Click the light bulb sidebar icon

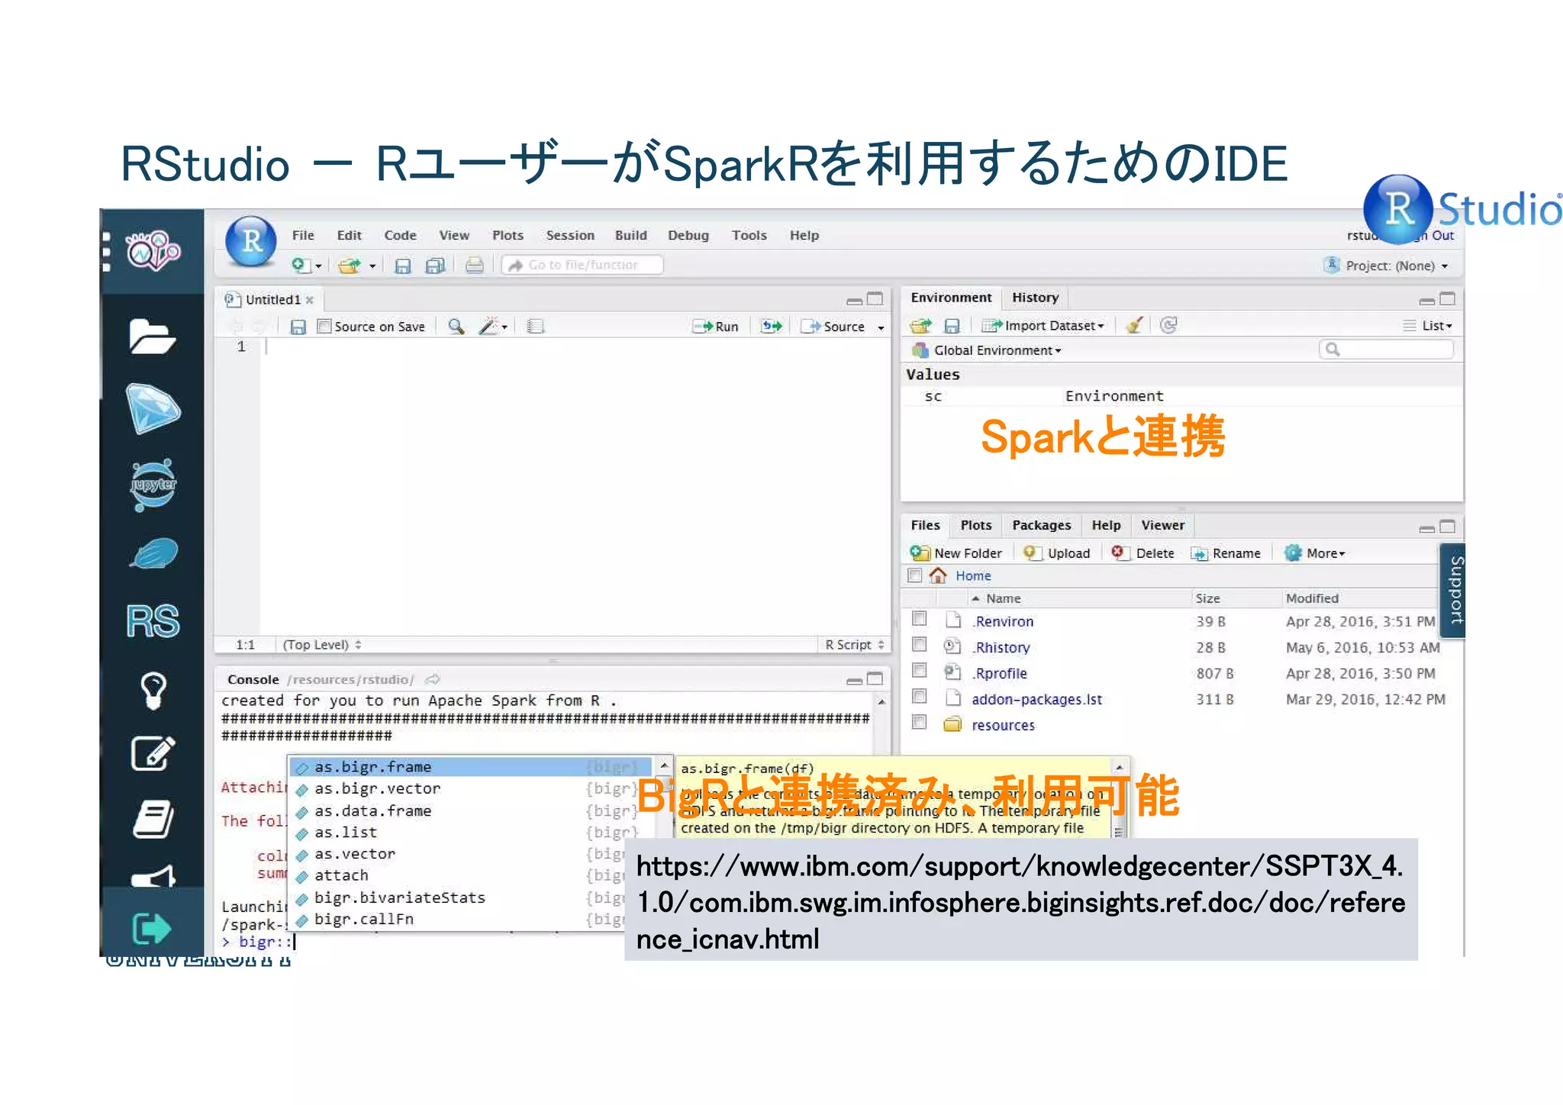pos(153,690)
